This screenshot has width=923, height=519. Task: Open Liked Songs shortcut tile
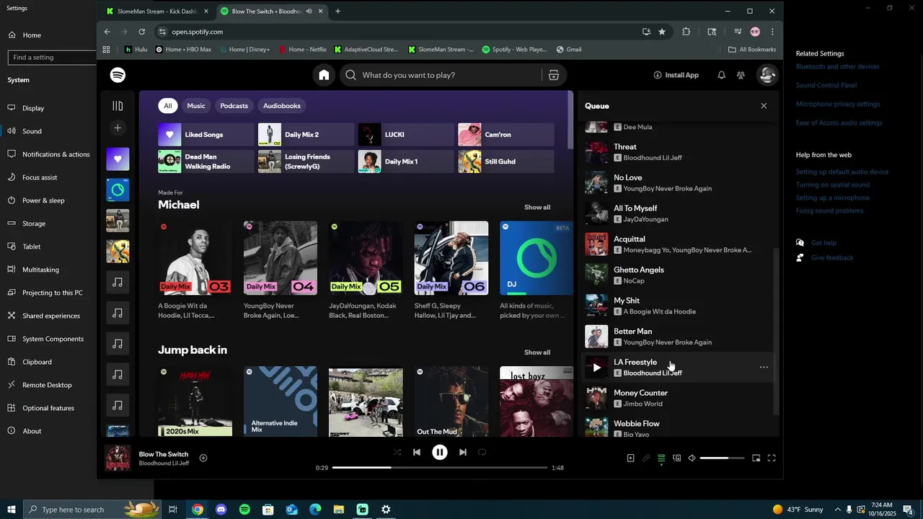click(x=206, y=135)
